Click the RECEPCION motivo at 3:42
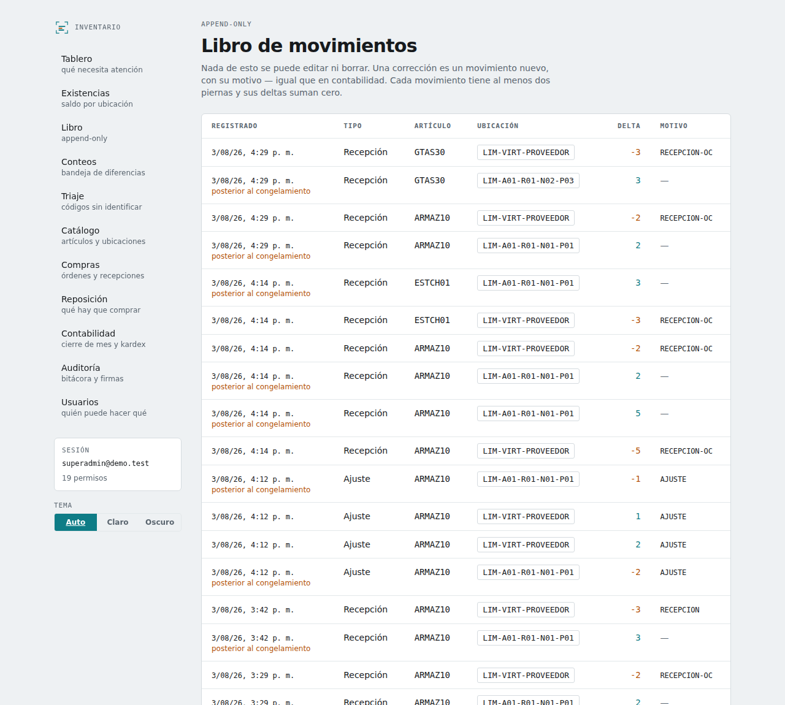 tap(680, 610)
